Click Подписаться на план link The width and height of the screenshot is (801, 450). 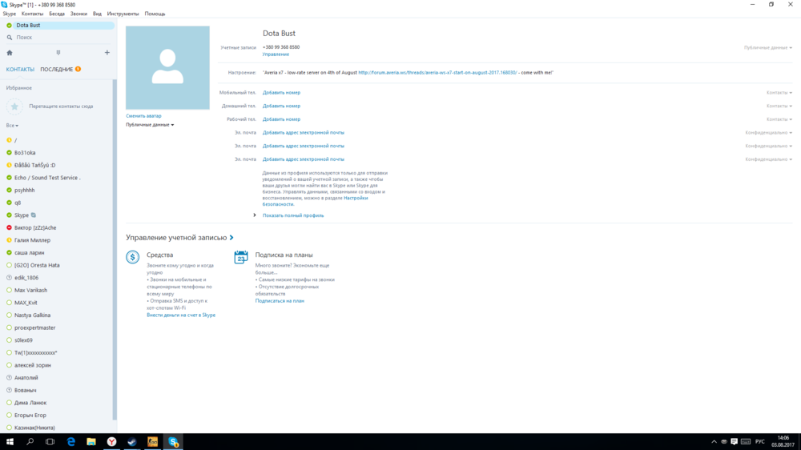pyautogui.click(x=280, y=301)
